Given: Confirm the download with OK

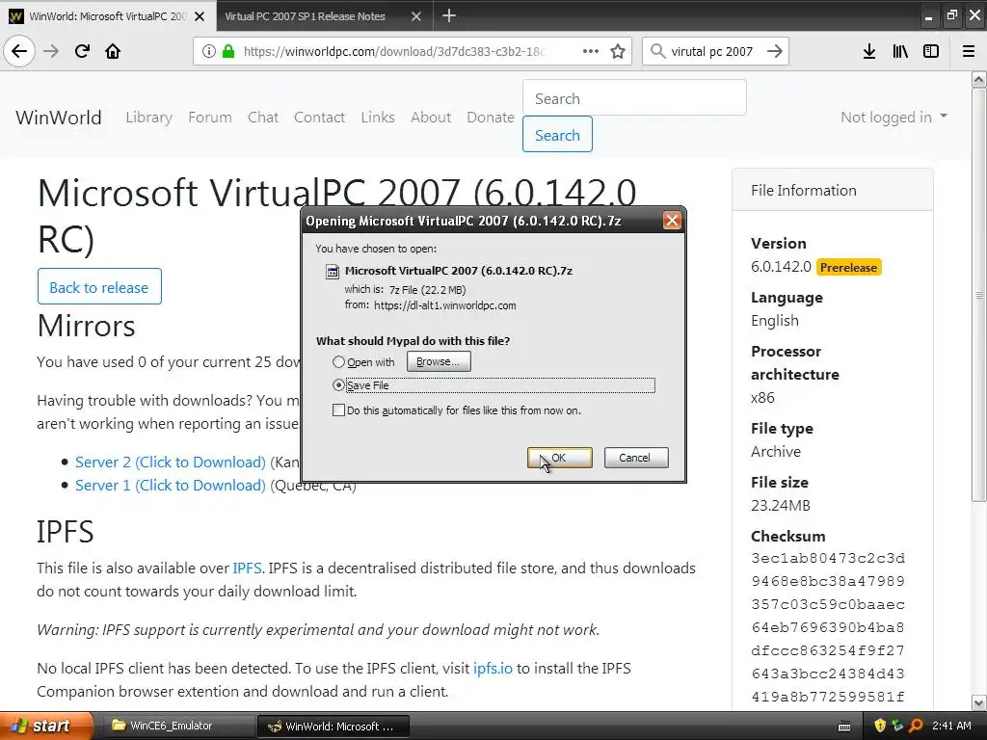Looking at the screenshot, I should (x=560, y=458).
